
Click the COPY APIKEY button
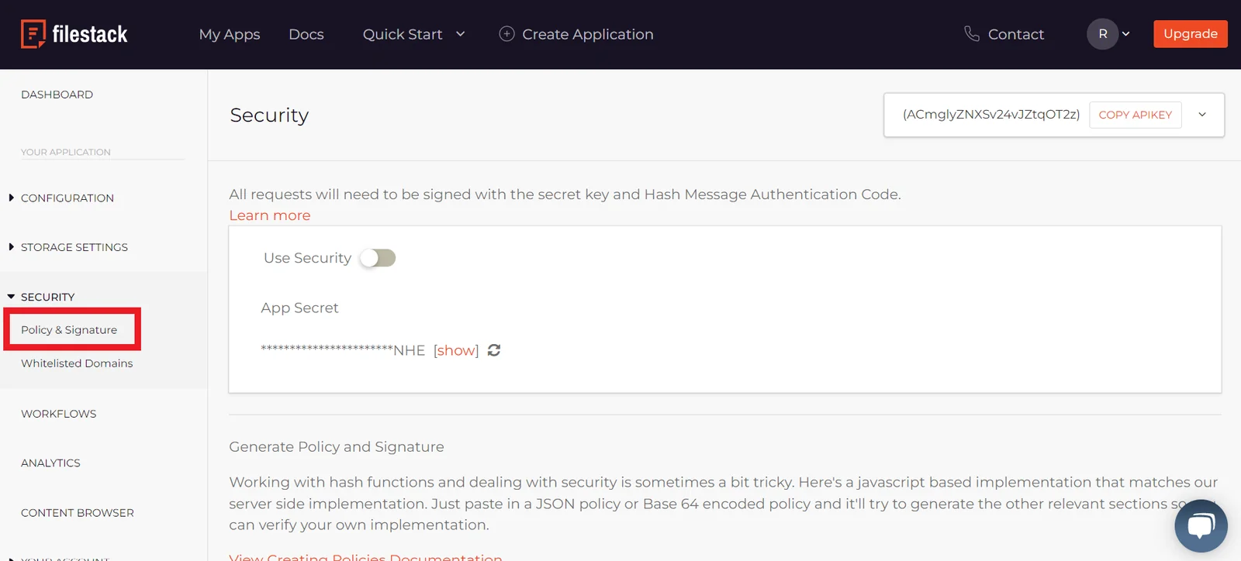click(x=1136, y=115)
